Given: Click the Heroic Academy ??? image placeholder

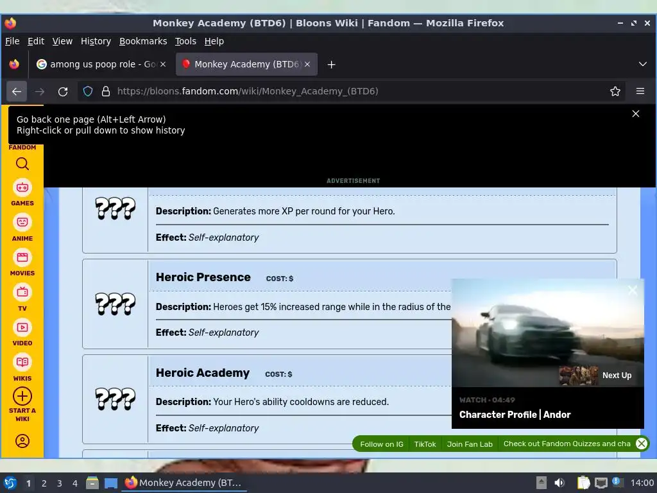Looking at the screenshot, I should click(115, 399).
